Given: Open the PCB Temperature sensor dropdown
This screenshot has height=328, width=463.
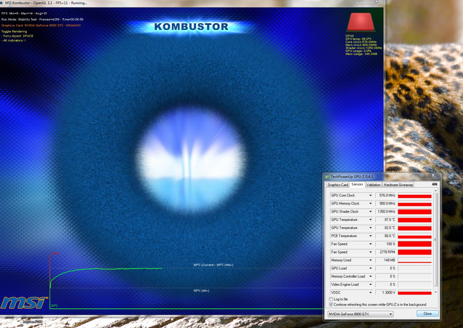Looking at the screenshot, I should (370, 236).
